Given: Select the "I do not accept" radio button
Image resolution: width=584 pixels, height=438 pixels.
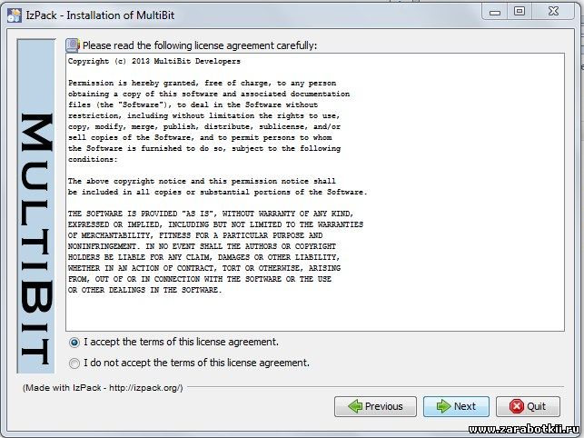Looking at the screenshot, I should [x=74, y=363].
